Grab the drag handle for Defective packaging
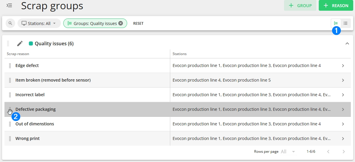 [x=10, y=109]
